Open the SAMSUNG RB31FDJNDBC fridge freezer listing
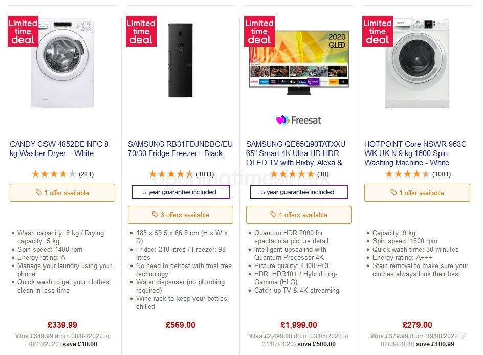The width and height of the screenshot is (483, 355). pyautogui.click(x=180, y=149)
